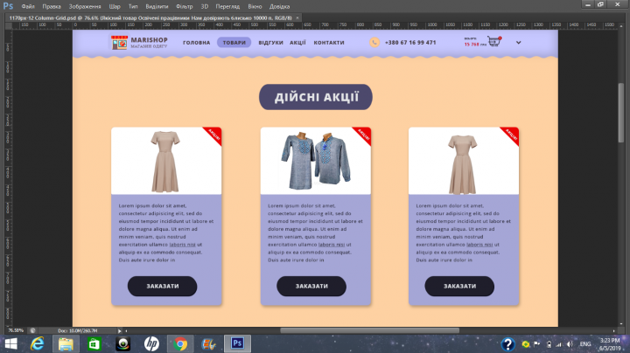This screenshot has width=630, height=353.
Task: Click 'laboris nisi' underlined text in middle card
Action: point(332,245)
